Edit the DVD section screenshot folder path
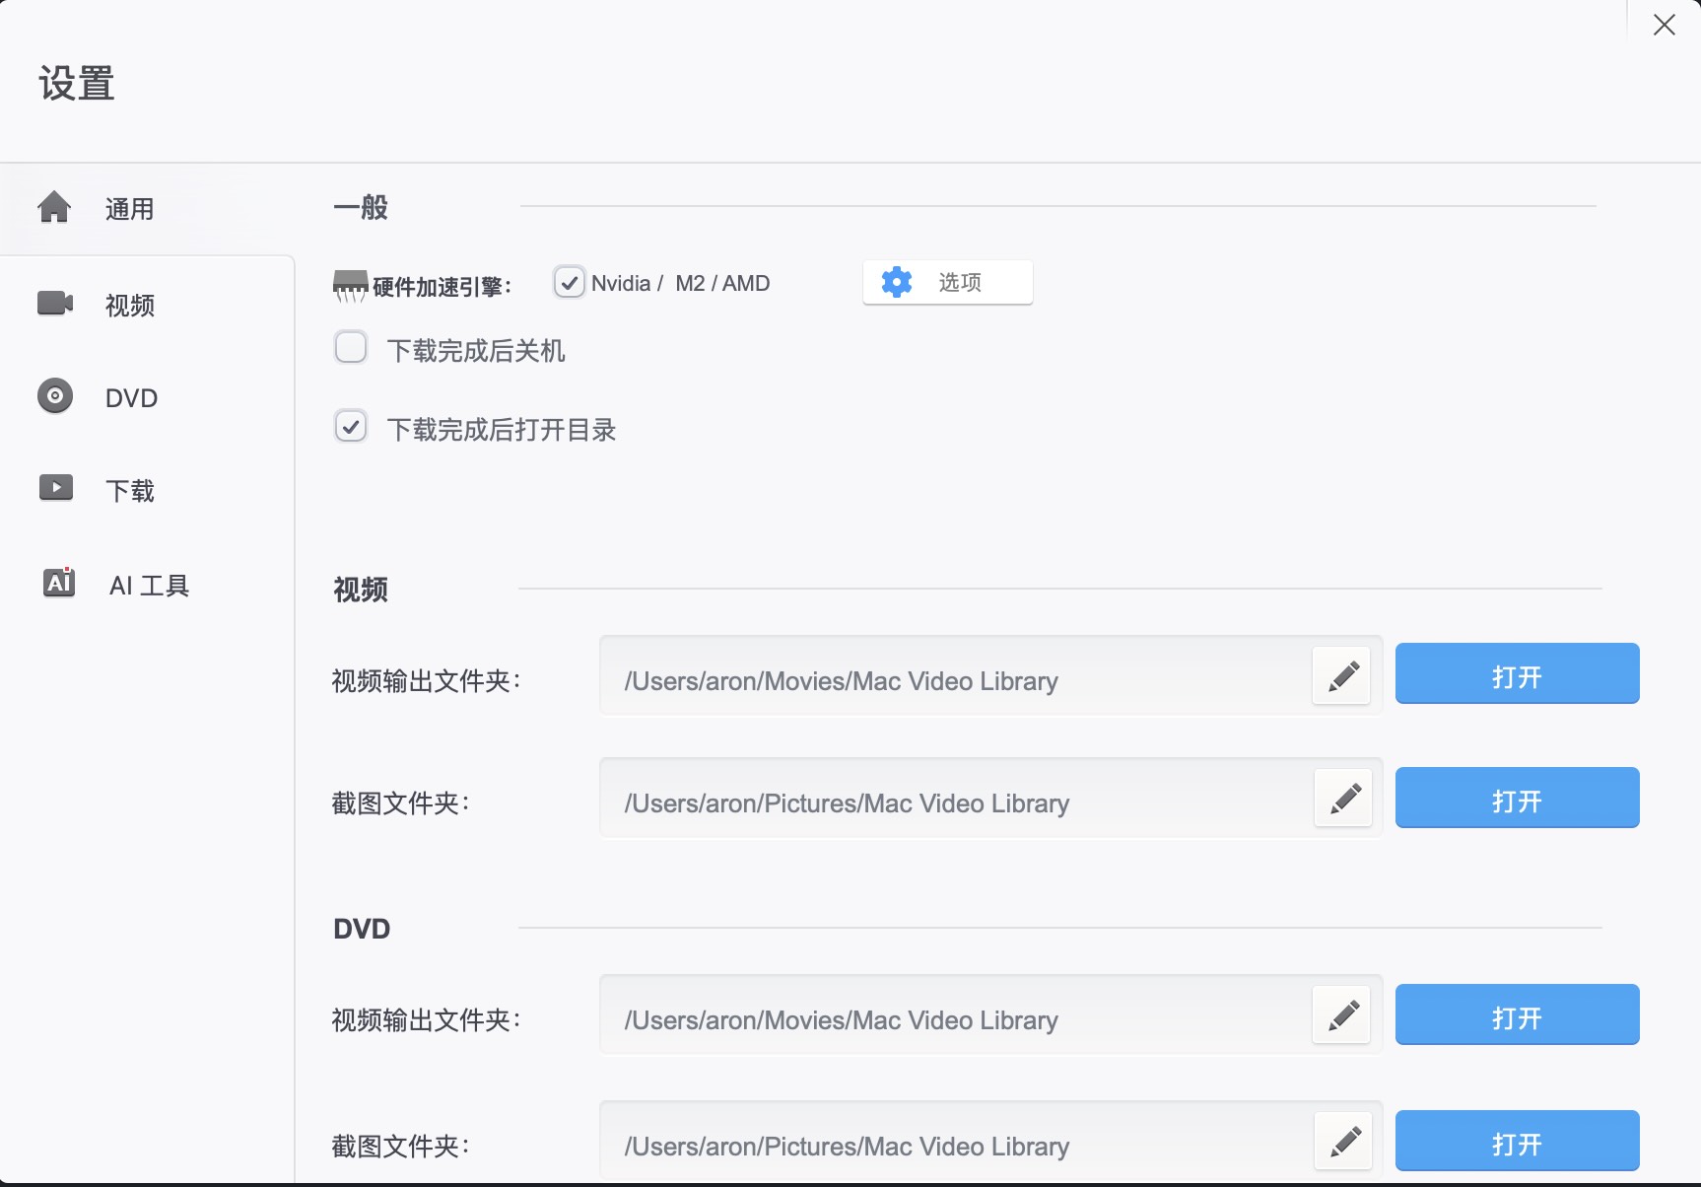1701x1187 pixels. click(x=1343, y=1142)
